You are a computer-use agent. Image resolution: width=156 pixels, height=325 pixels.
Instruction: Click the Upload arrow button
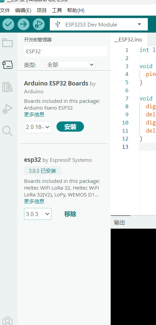23,24
